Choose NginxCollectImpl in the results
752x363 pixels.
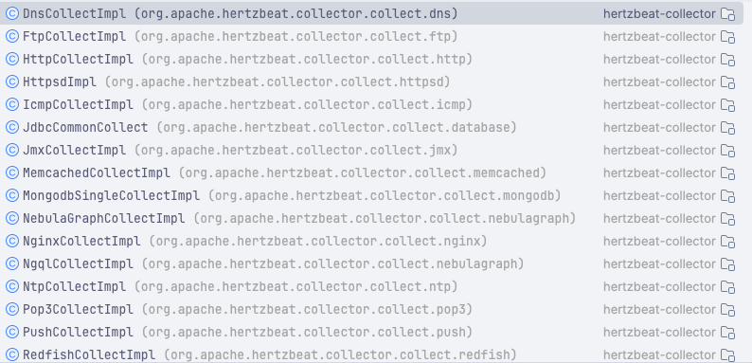pyautogui.click(x=371, y=241)
